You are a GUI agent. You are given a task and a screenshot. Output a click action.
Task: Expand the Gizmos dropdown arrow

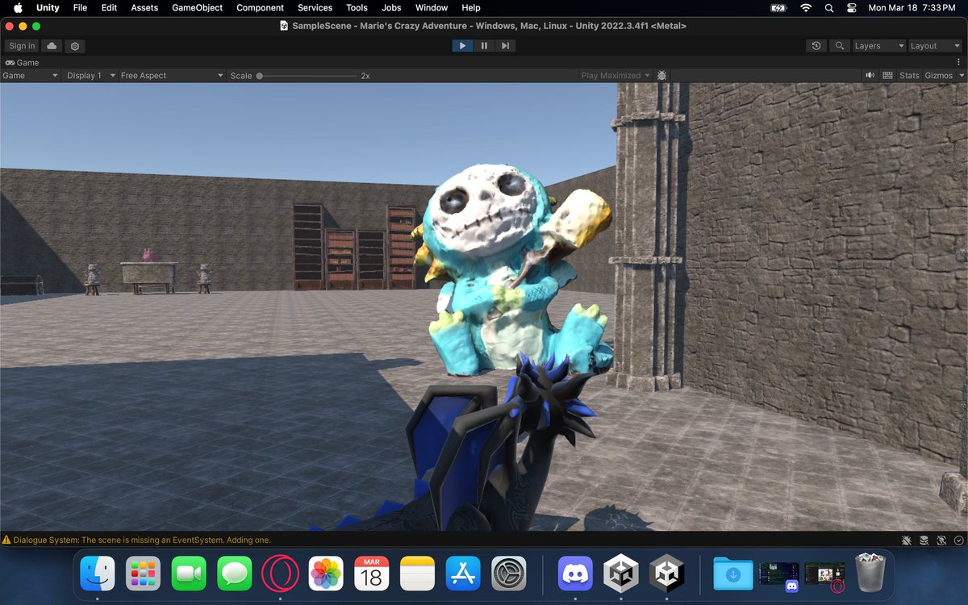(x=961, y=75)
